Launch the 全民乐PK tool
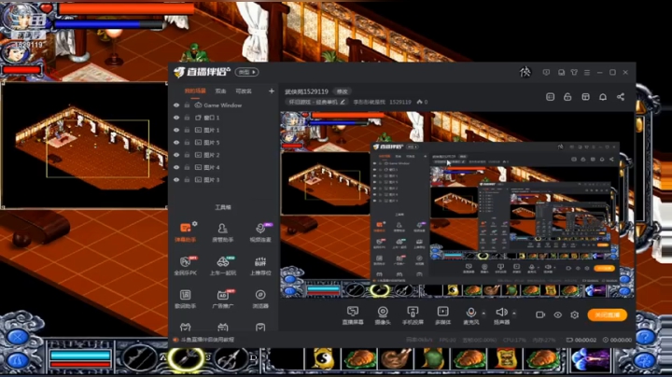The width and height of the screenshot is (672, 377). pos(186,265)
